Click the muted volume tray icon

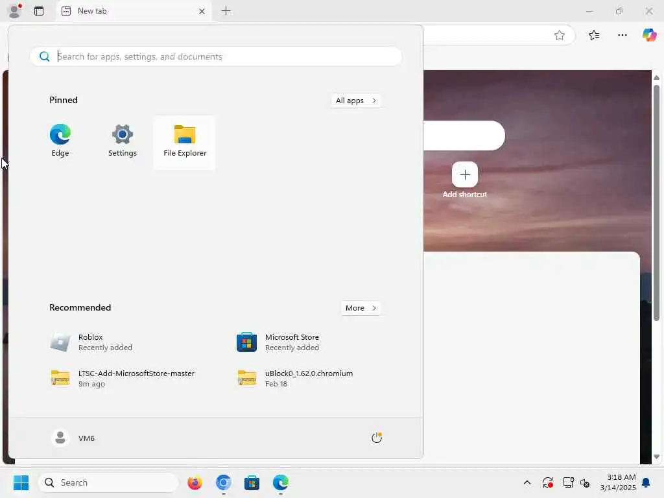pyautogui.click(x=585, y=482)
